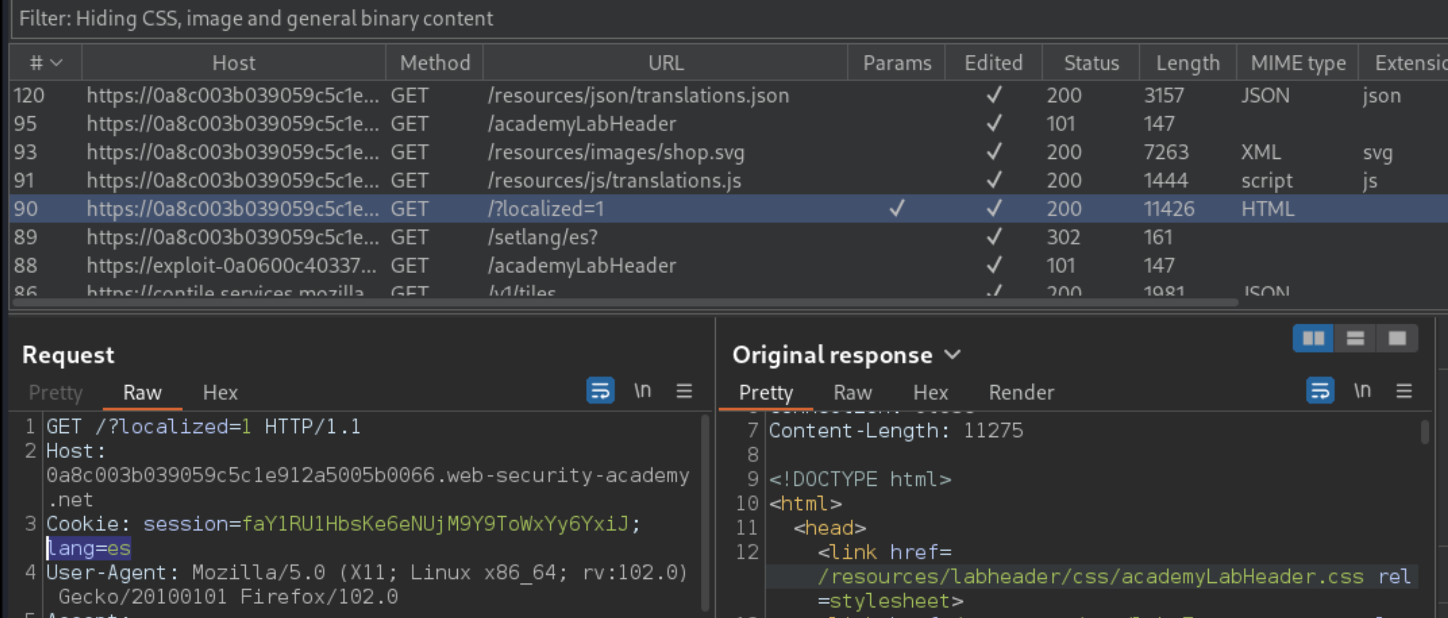Click the filter bar Hiding CSS text
1448x618 pixels.
coord(256,19)
